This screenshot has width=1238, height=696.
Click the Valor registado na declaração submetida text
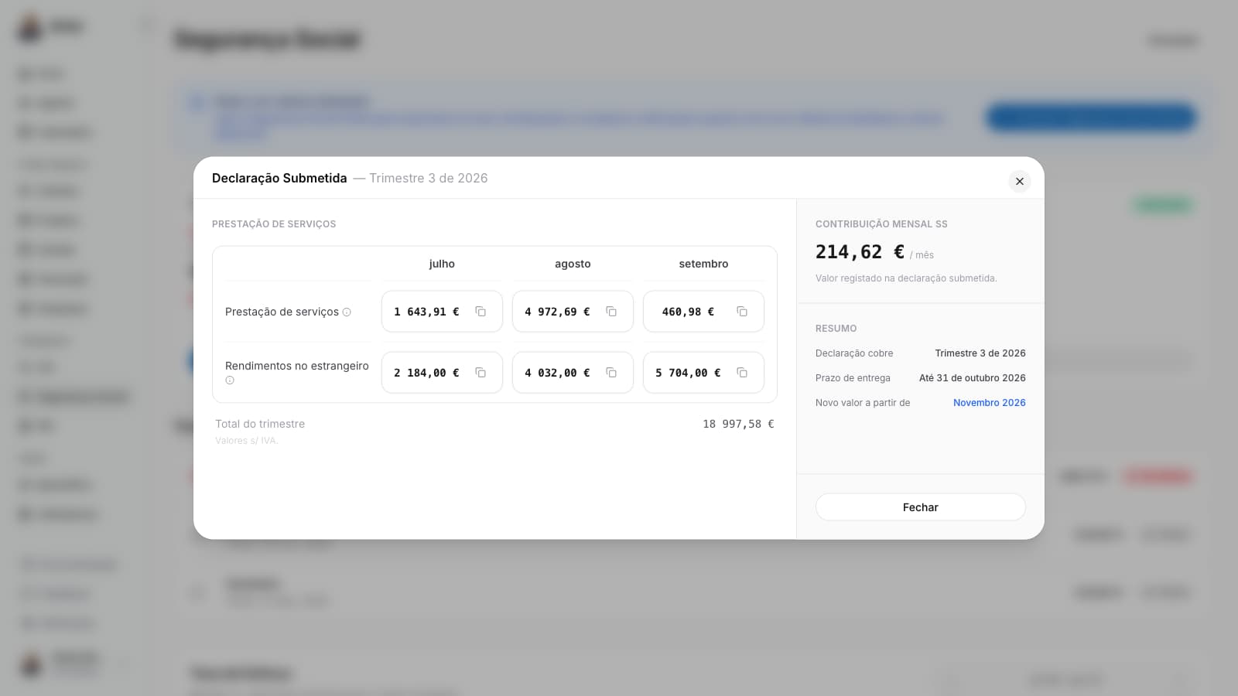click(x=906, y=278)
